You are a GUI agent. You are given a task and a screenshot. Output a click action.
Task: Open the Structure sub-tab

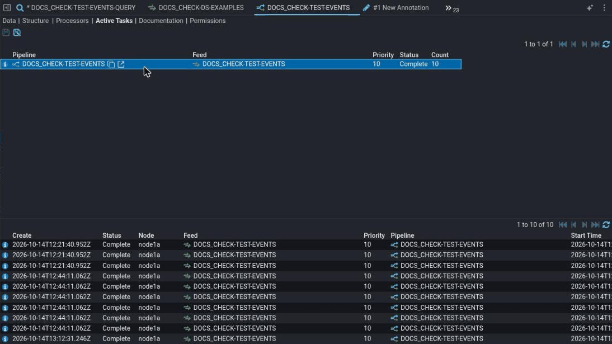click(x=35, y=21)
